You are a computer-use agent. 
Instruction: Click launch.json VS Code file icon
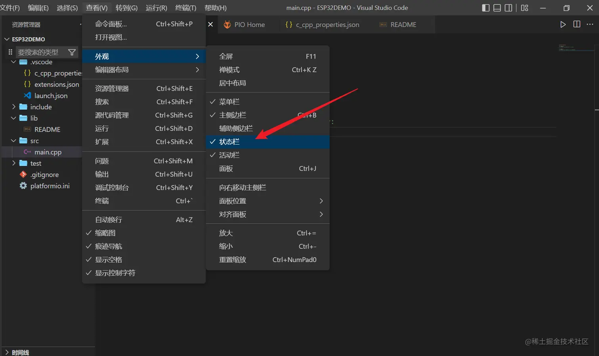[x=27, y=95]
